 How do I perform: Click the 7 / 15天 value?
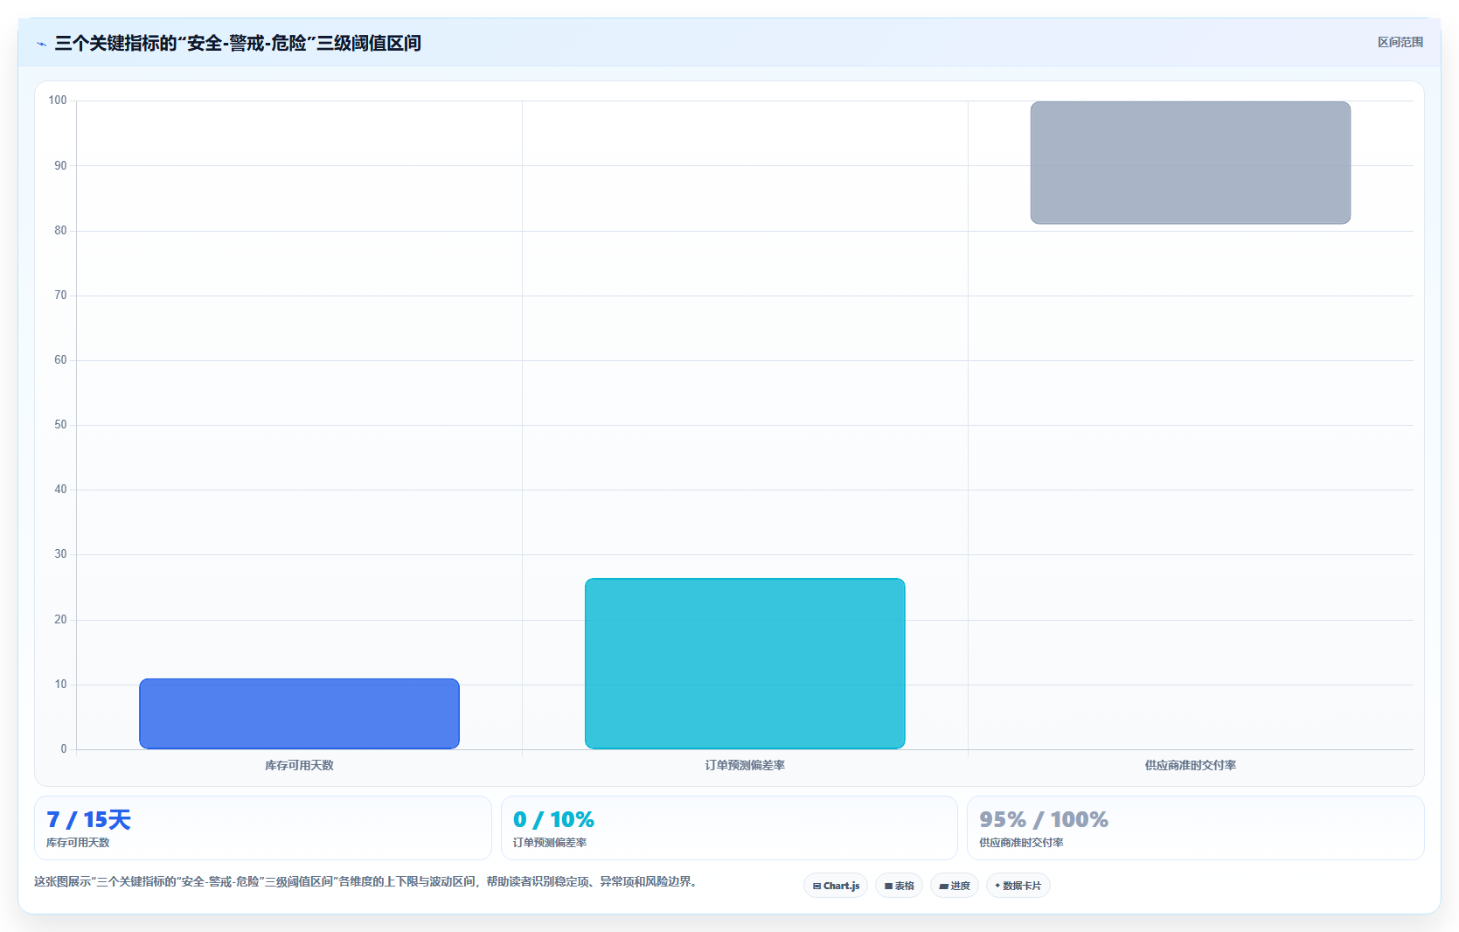[88, 819]
